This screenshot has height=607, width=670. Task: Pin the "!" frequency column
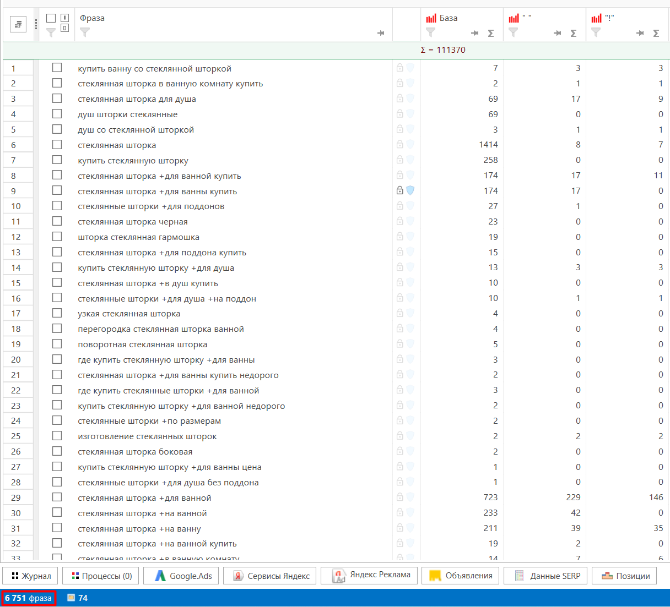640,34
